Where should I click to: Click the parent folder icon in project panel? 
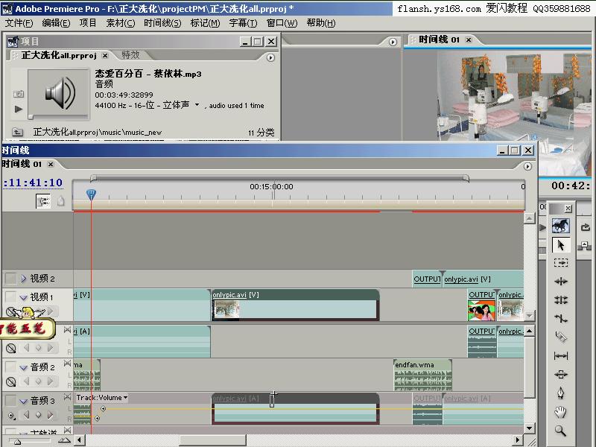(17, 133)
